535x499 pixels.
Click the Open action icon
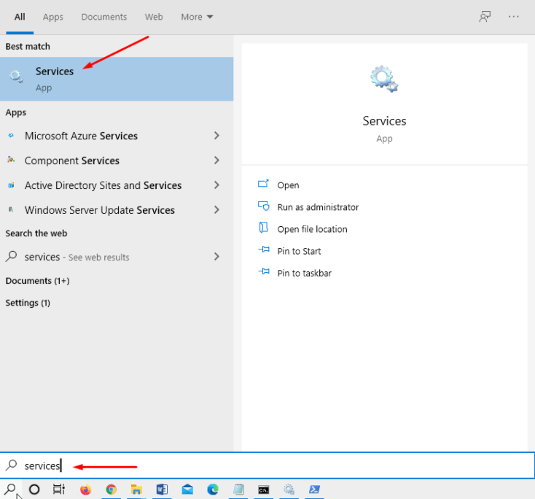pyautogui.click(x=263, y=184)
